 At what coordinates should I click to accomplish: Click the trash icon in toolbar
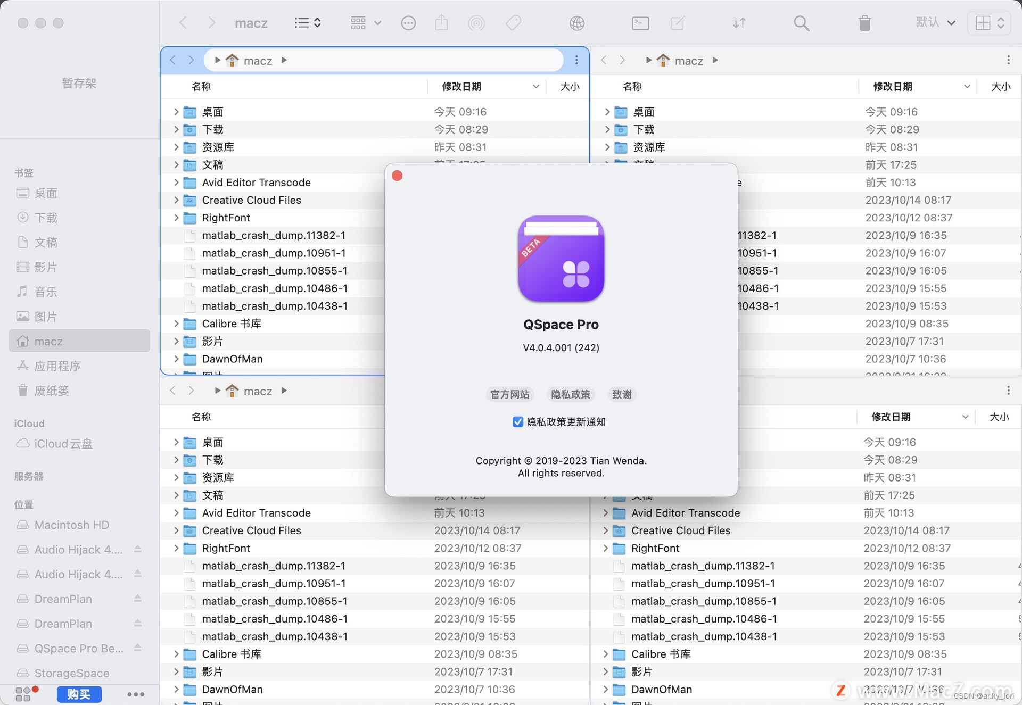point(864,23)
